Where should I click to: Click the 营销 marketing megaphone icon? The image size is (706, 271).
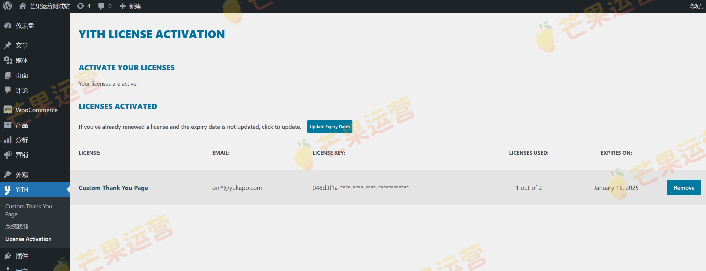pyautogui.click(x=8, y=155)
